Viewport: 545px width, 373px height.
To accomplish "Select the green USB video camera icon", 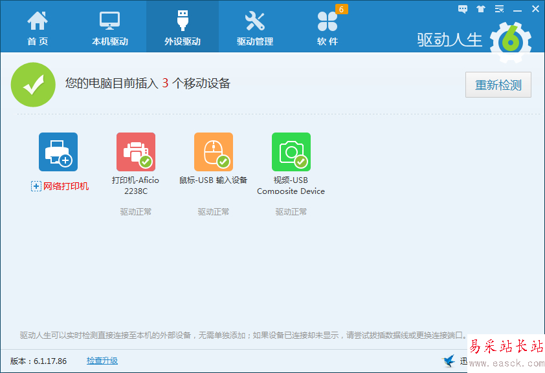I will click(291, 152).
